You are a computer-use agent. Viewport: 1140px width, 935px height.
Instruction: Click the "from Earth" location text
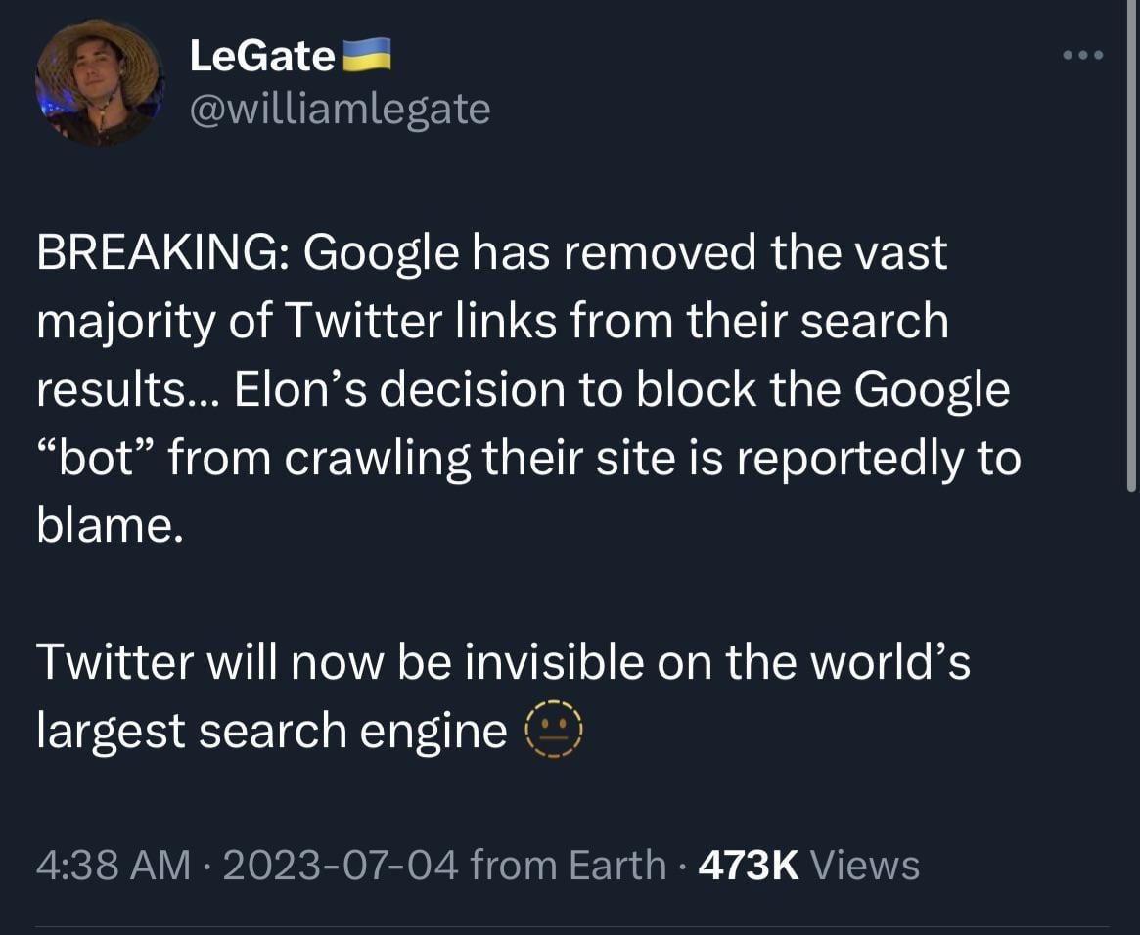coord(568,866)
